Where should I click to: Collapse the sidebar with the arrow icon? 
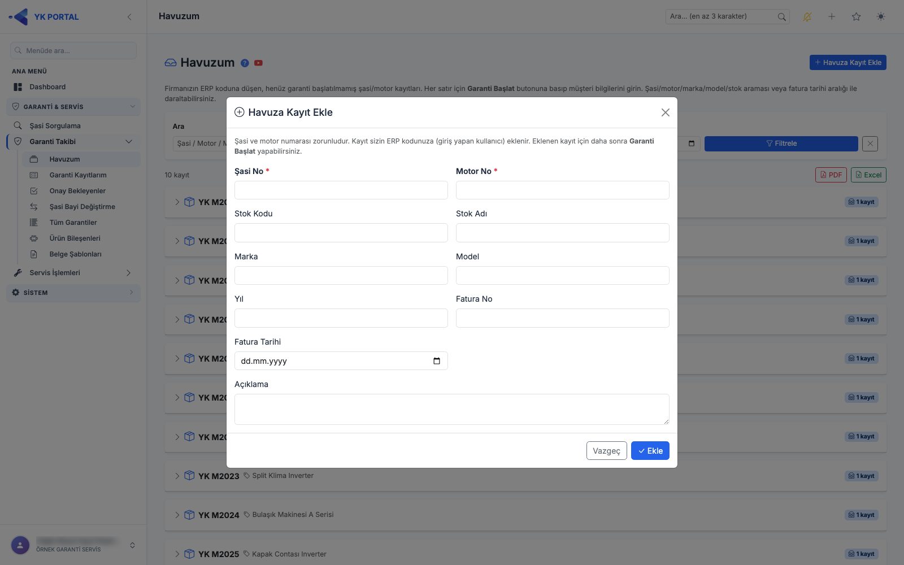[129, 17]
